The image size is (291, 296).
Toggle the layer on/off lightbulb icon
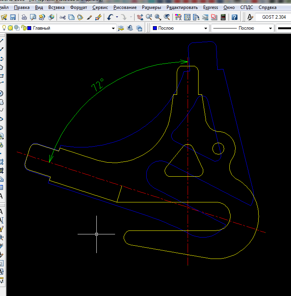coord(4,28)
